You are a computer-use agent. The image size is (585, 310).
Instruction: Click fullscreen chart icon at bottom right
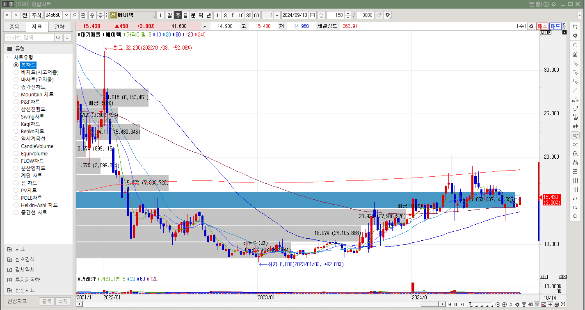coord(563,304)
